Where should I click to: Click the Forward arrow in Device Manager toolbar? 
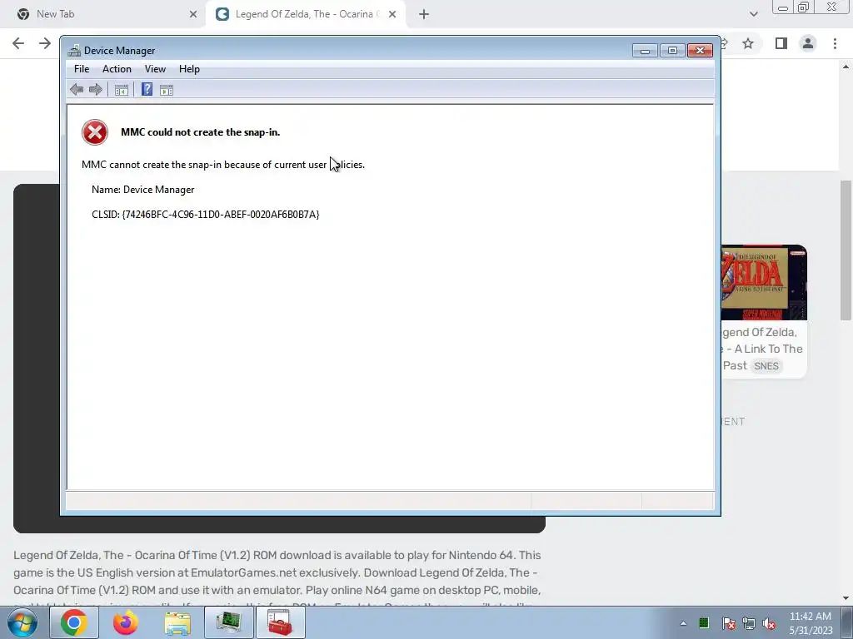[96, 90]
